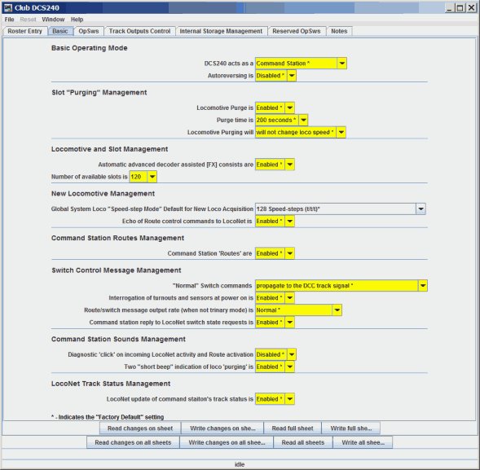
Task: Click the Factory Default footnote text
Action: 108,417
